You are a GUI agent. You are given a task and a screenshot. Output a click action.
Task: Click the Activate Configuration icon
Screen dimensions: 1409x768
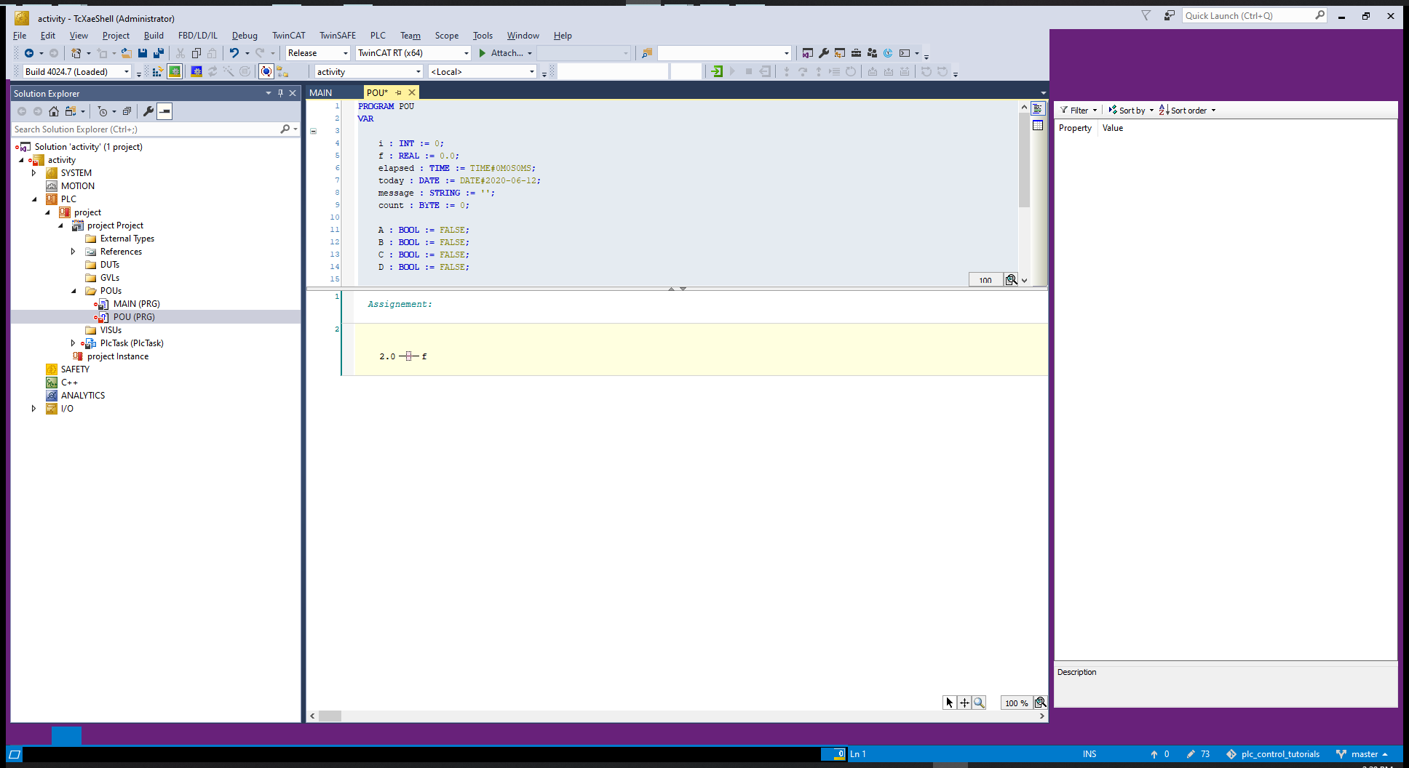click(x=157, y=71)
